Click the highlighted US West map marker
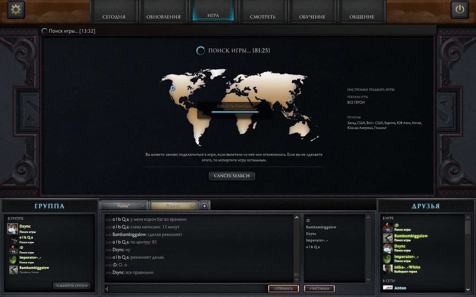The width and height of the screenshot is (476, 297). point(173,88)
